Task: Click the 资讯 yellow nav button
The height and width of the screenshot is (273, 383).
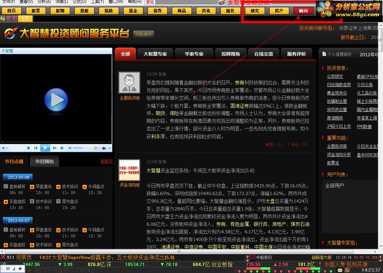Action: [x=206, y=11]
